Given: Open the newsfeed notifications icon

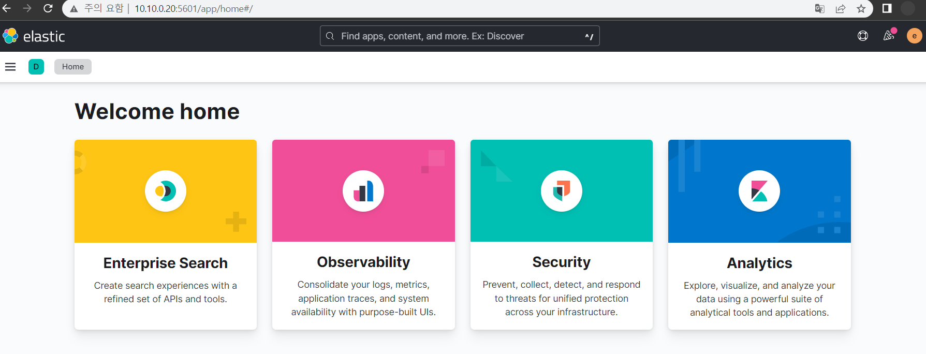Looking at the screenshot, I should (889, 35).
